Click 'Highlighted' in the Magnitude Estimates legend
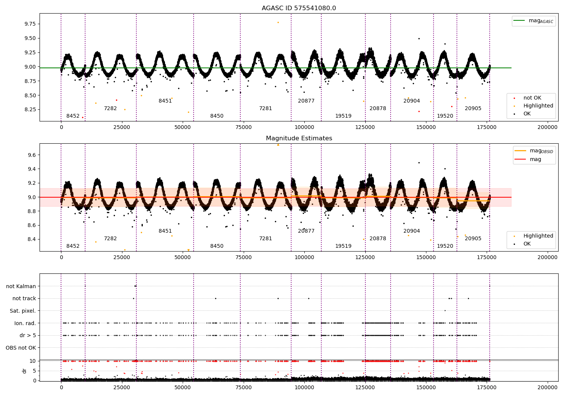Image resolution: width=565 pixels, height=396 pixels. pos(538,236)
